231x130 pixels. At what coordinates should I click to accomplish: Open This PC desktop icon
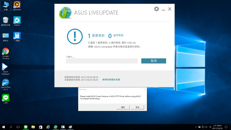5,6
